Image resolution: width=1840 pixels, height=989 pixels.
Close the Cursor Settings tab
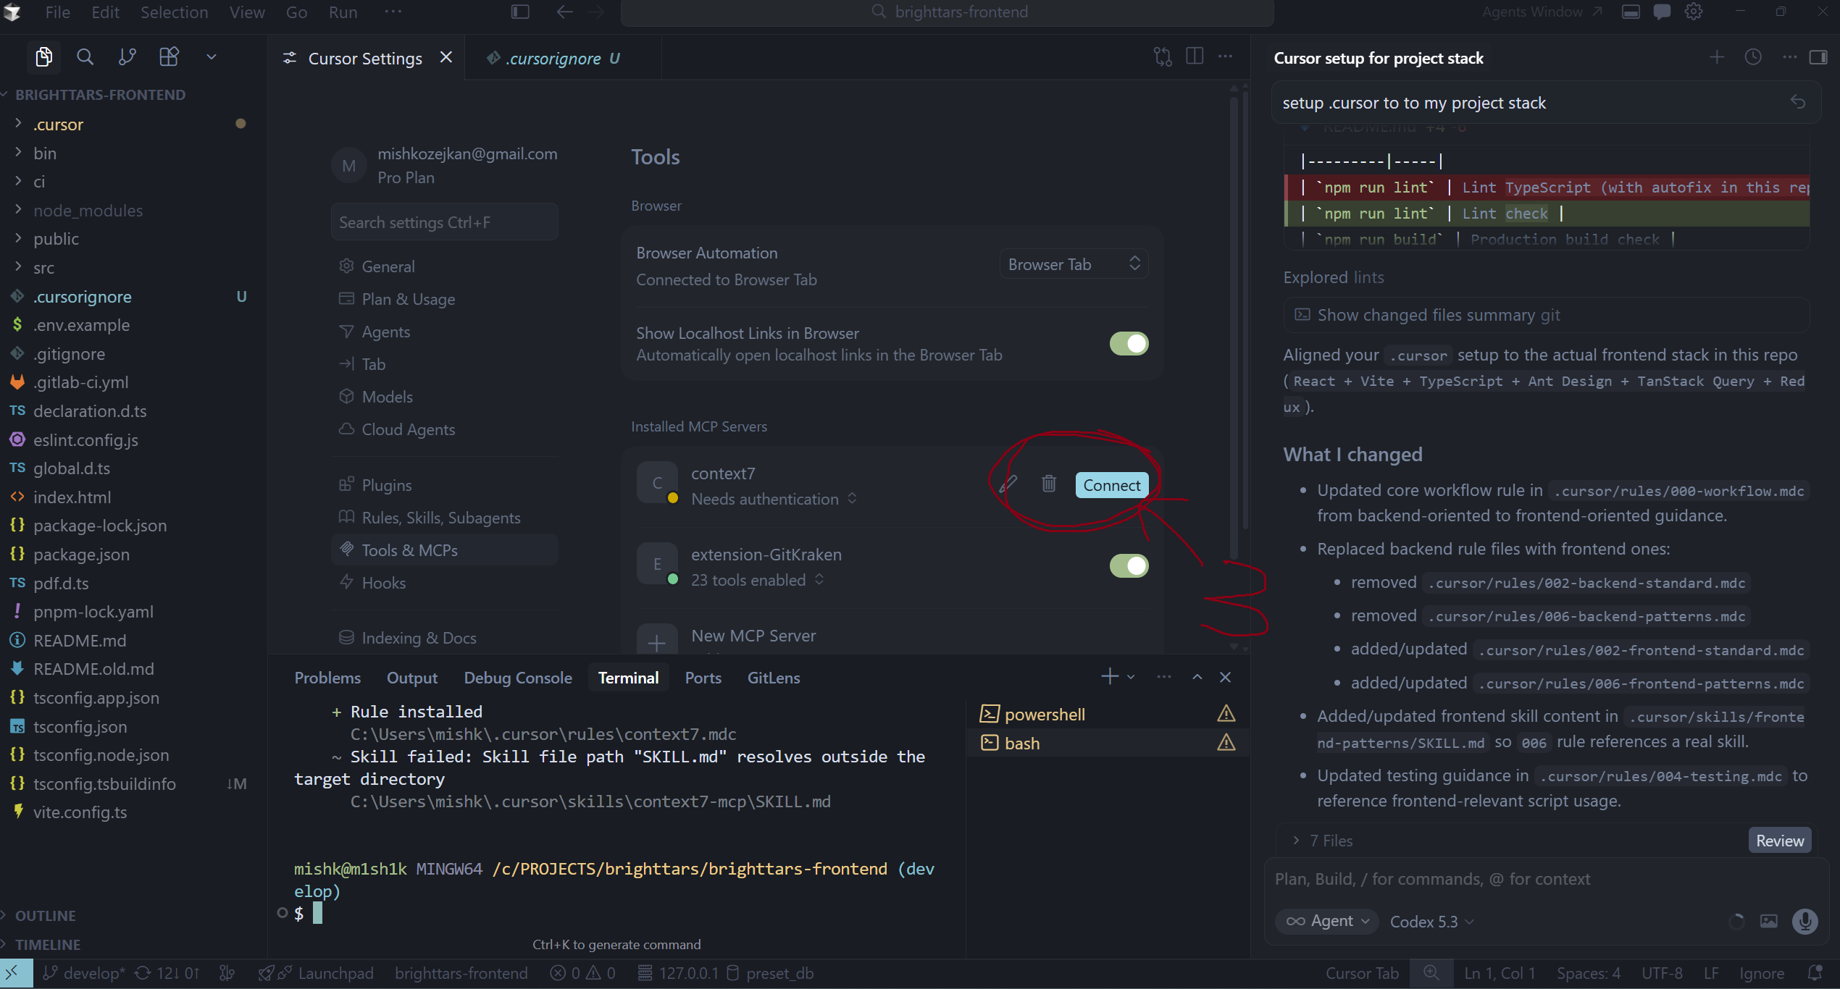click(x=446, y=57)
